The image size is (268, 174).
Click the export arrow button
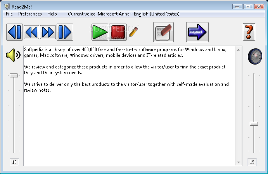pos(197,32)
